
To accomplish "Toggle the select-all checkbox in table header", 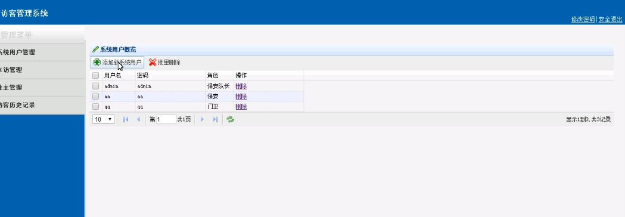I will pos(96,75).
